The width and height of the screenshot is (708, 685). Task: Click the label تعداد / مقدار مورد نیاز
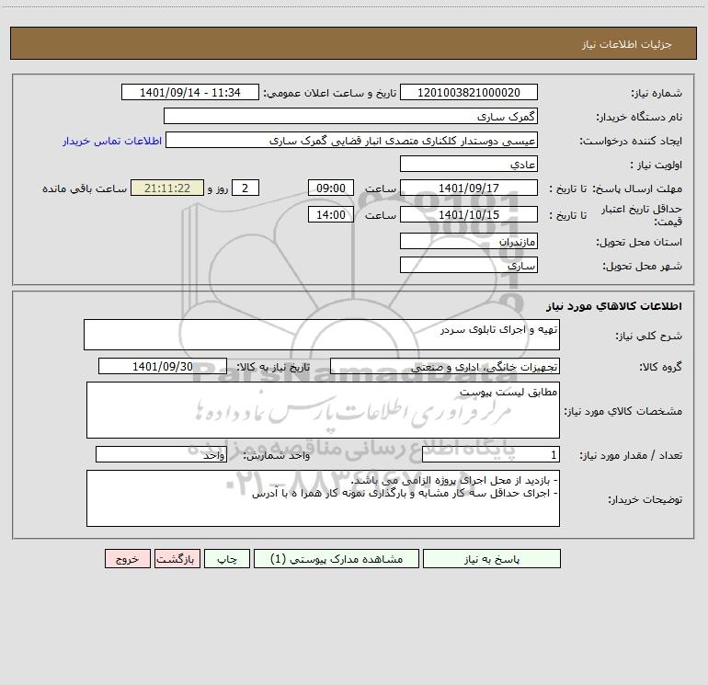click(x=631, y=456)
